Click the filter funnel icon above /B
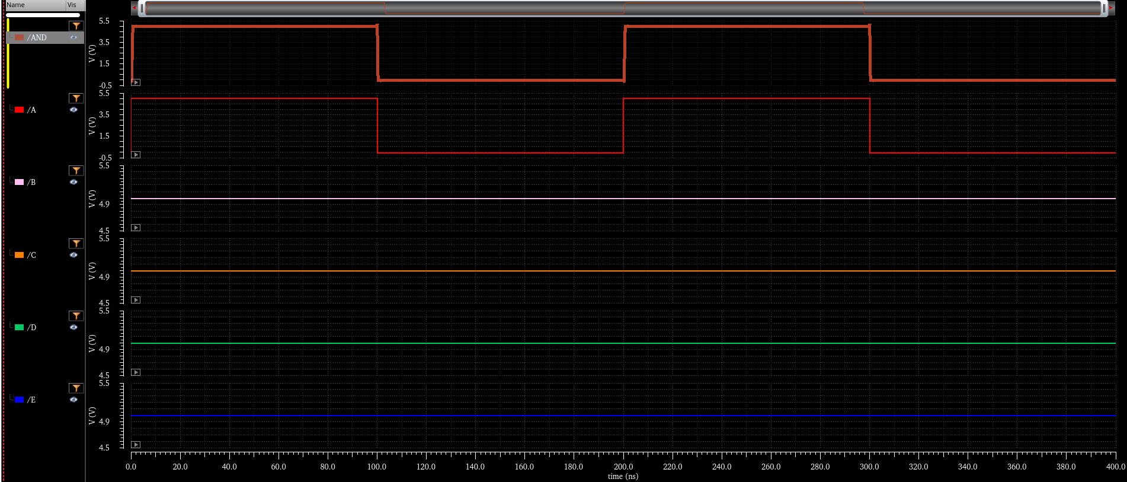The height and width of the screenshot is (482, 1127). pos(76,171)
